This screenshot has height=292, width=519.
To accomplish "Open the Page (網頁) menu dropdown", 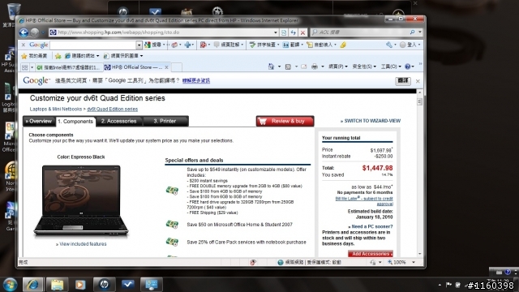I will [x=338, y=67].
